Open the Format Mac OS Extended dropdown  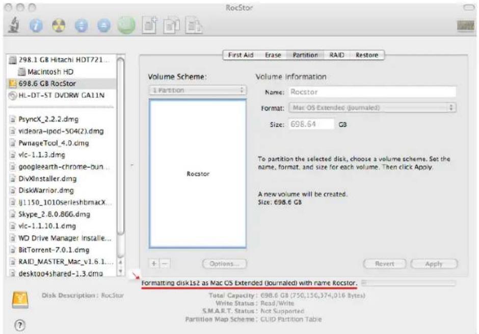pyautogui.click(x=372, y=107)
